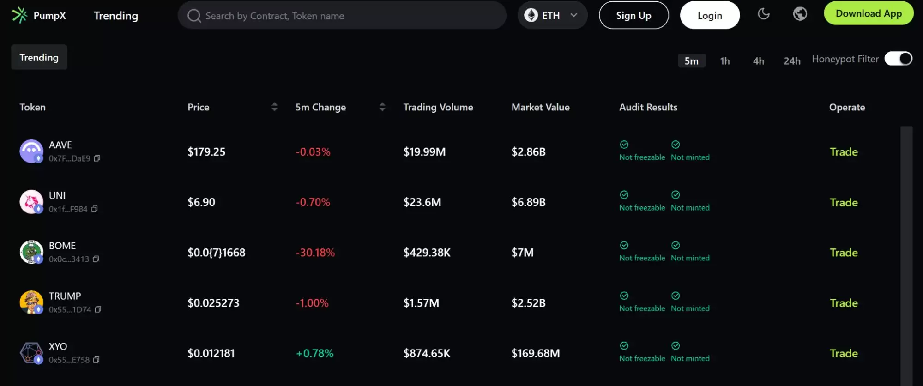Copy the XYO contract address
923x386 pixels.
click(x=97, y=360)
